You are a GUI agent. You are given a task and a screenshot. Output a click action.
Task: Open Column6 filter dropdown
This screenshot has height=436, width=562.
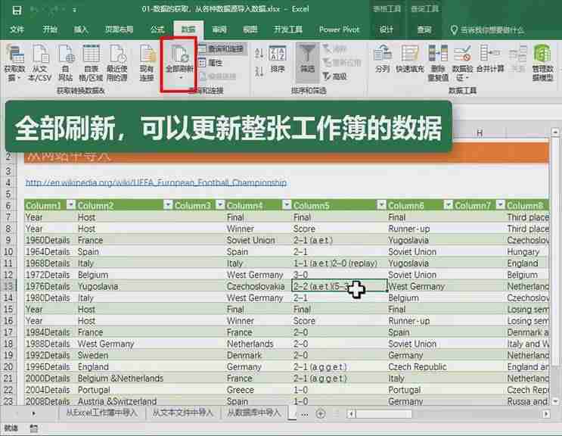pyautogui.click(x=448, y=204)
